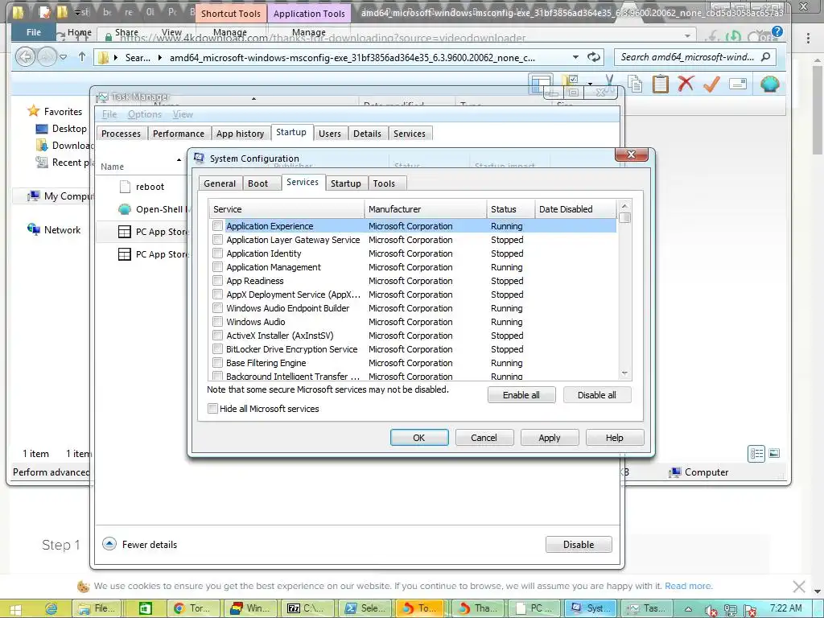Click the Email card icon in Explorer toolbar
Screen dimensions: 824x618
point(738,84)
